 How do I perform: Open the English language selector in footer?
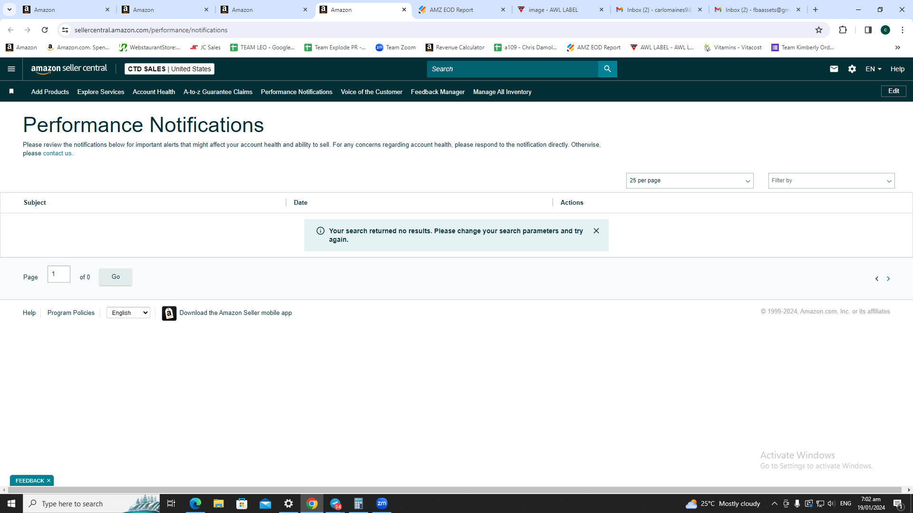tap(128, 313)
